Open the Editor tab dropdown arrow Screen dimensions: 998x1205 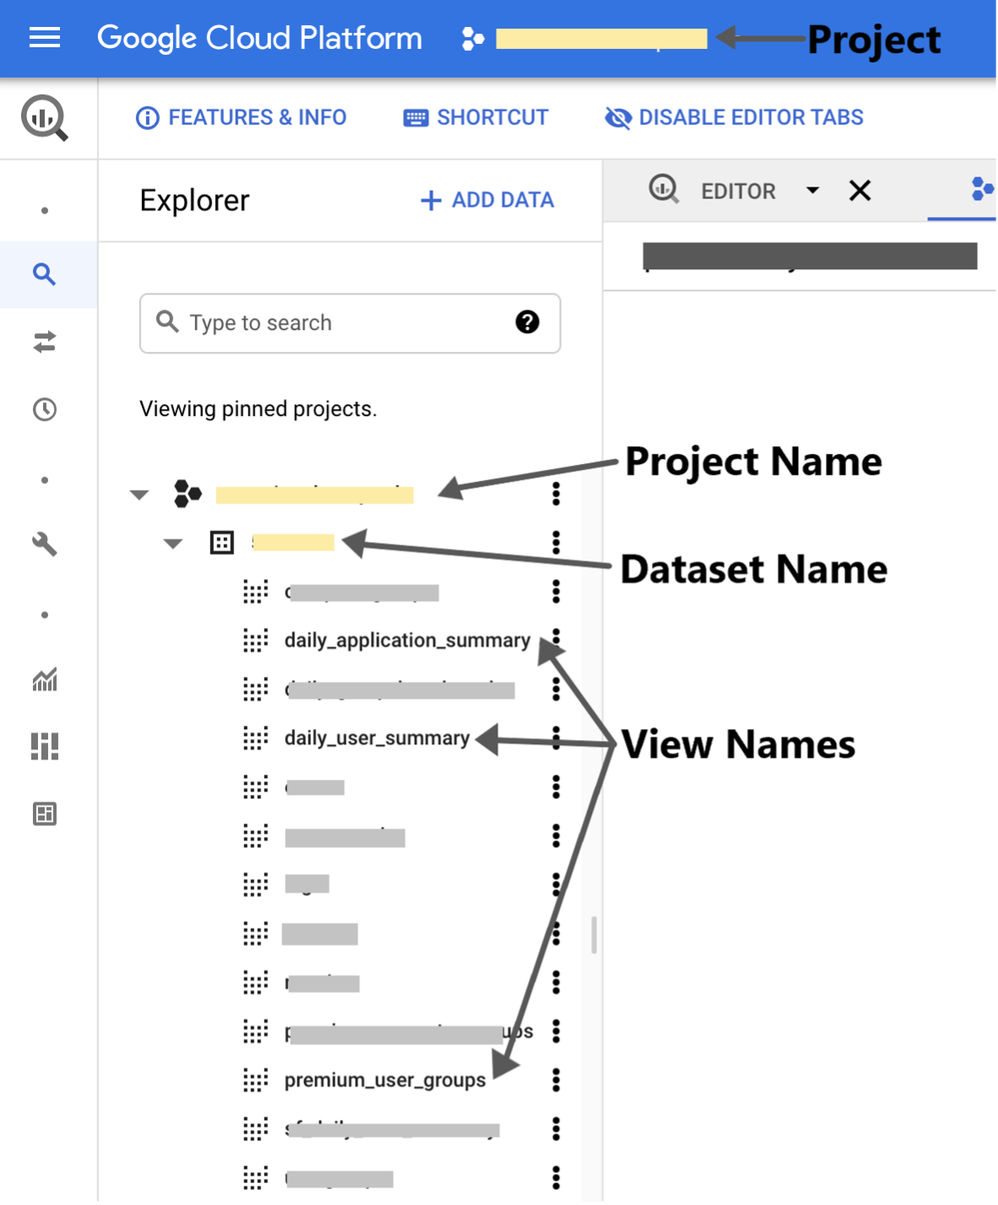coord(813,190)
